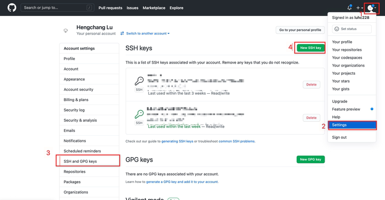The image size is (385, 200).
Task: Choose Upgrade in user menu
Action: click(x=352, y=101)
